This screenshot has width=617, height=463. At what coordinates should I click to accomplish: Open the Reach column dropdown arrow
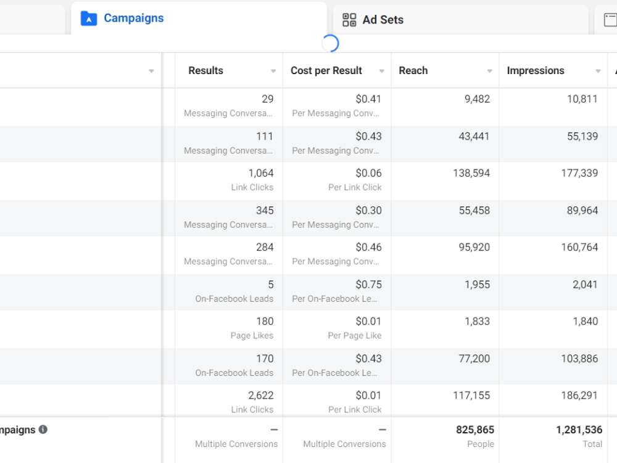click(489, 71)
